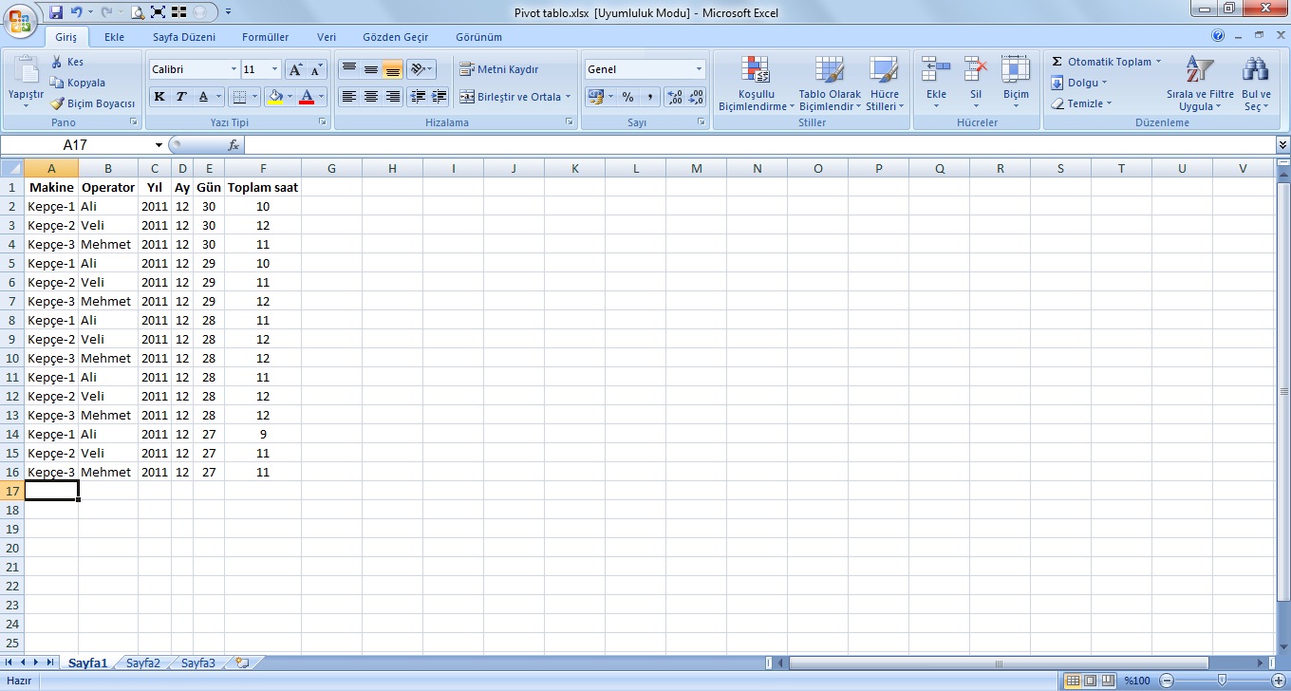The width and height of the screenshot is (1291, 691).
Task: Open Excel Help question mark
Action: coord(1218,36)
